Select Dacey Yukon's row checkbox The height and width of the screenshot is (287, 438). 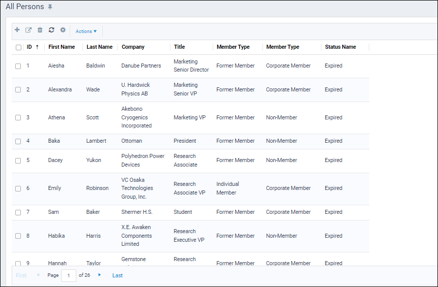18,161
